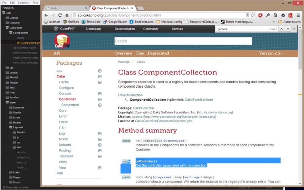Click the browser forward arrow
Screen dimensions: 304x190
click(x=53, y=15)
